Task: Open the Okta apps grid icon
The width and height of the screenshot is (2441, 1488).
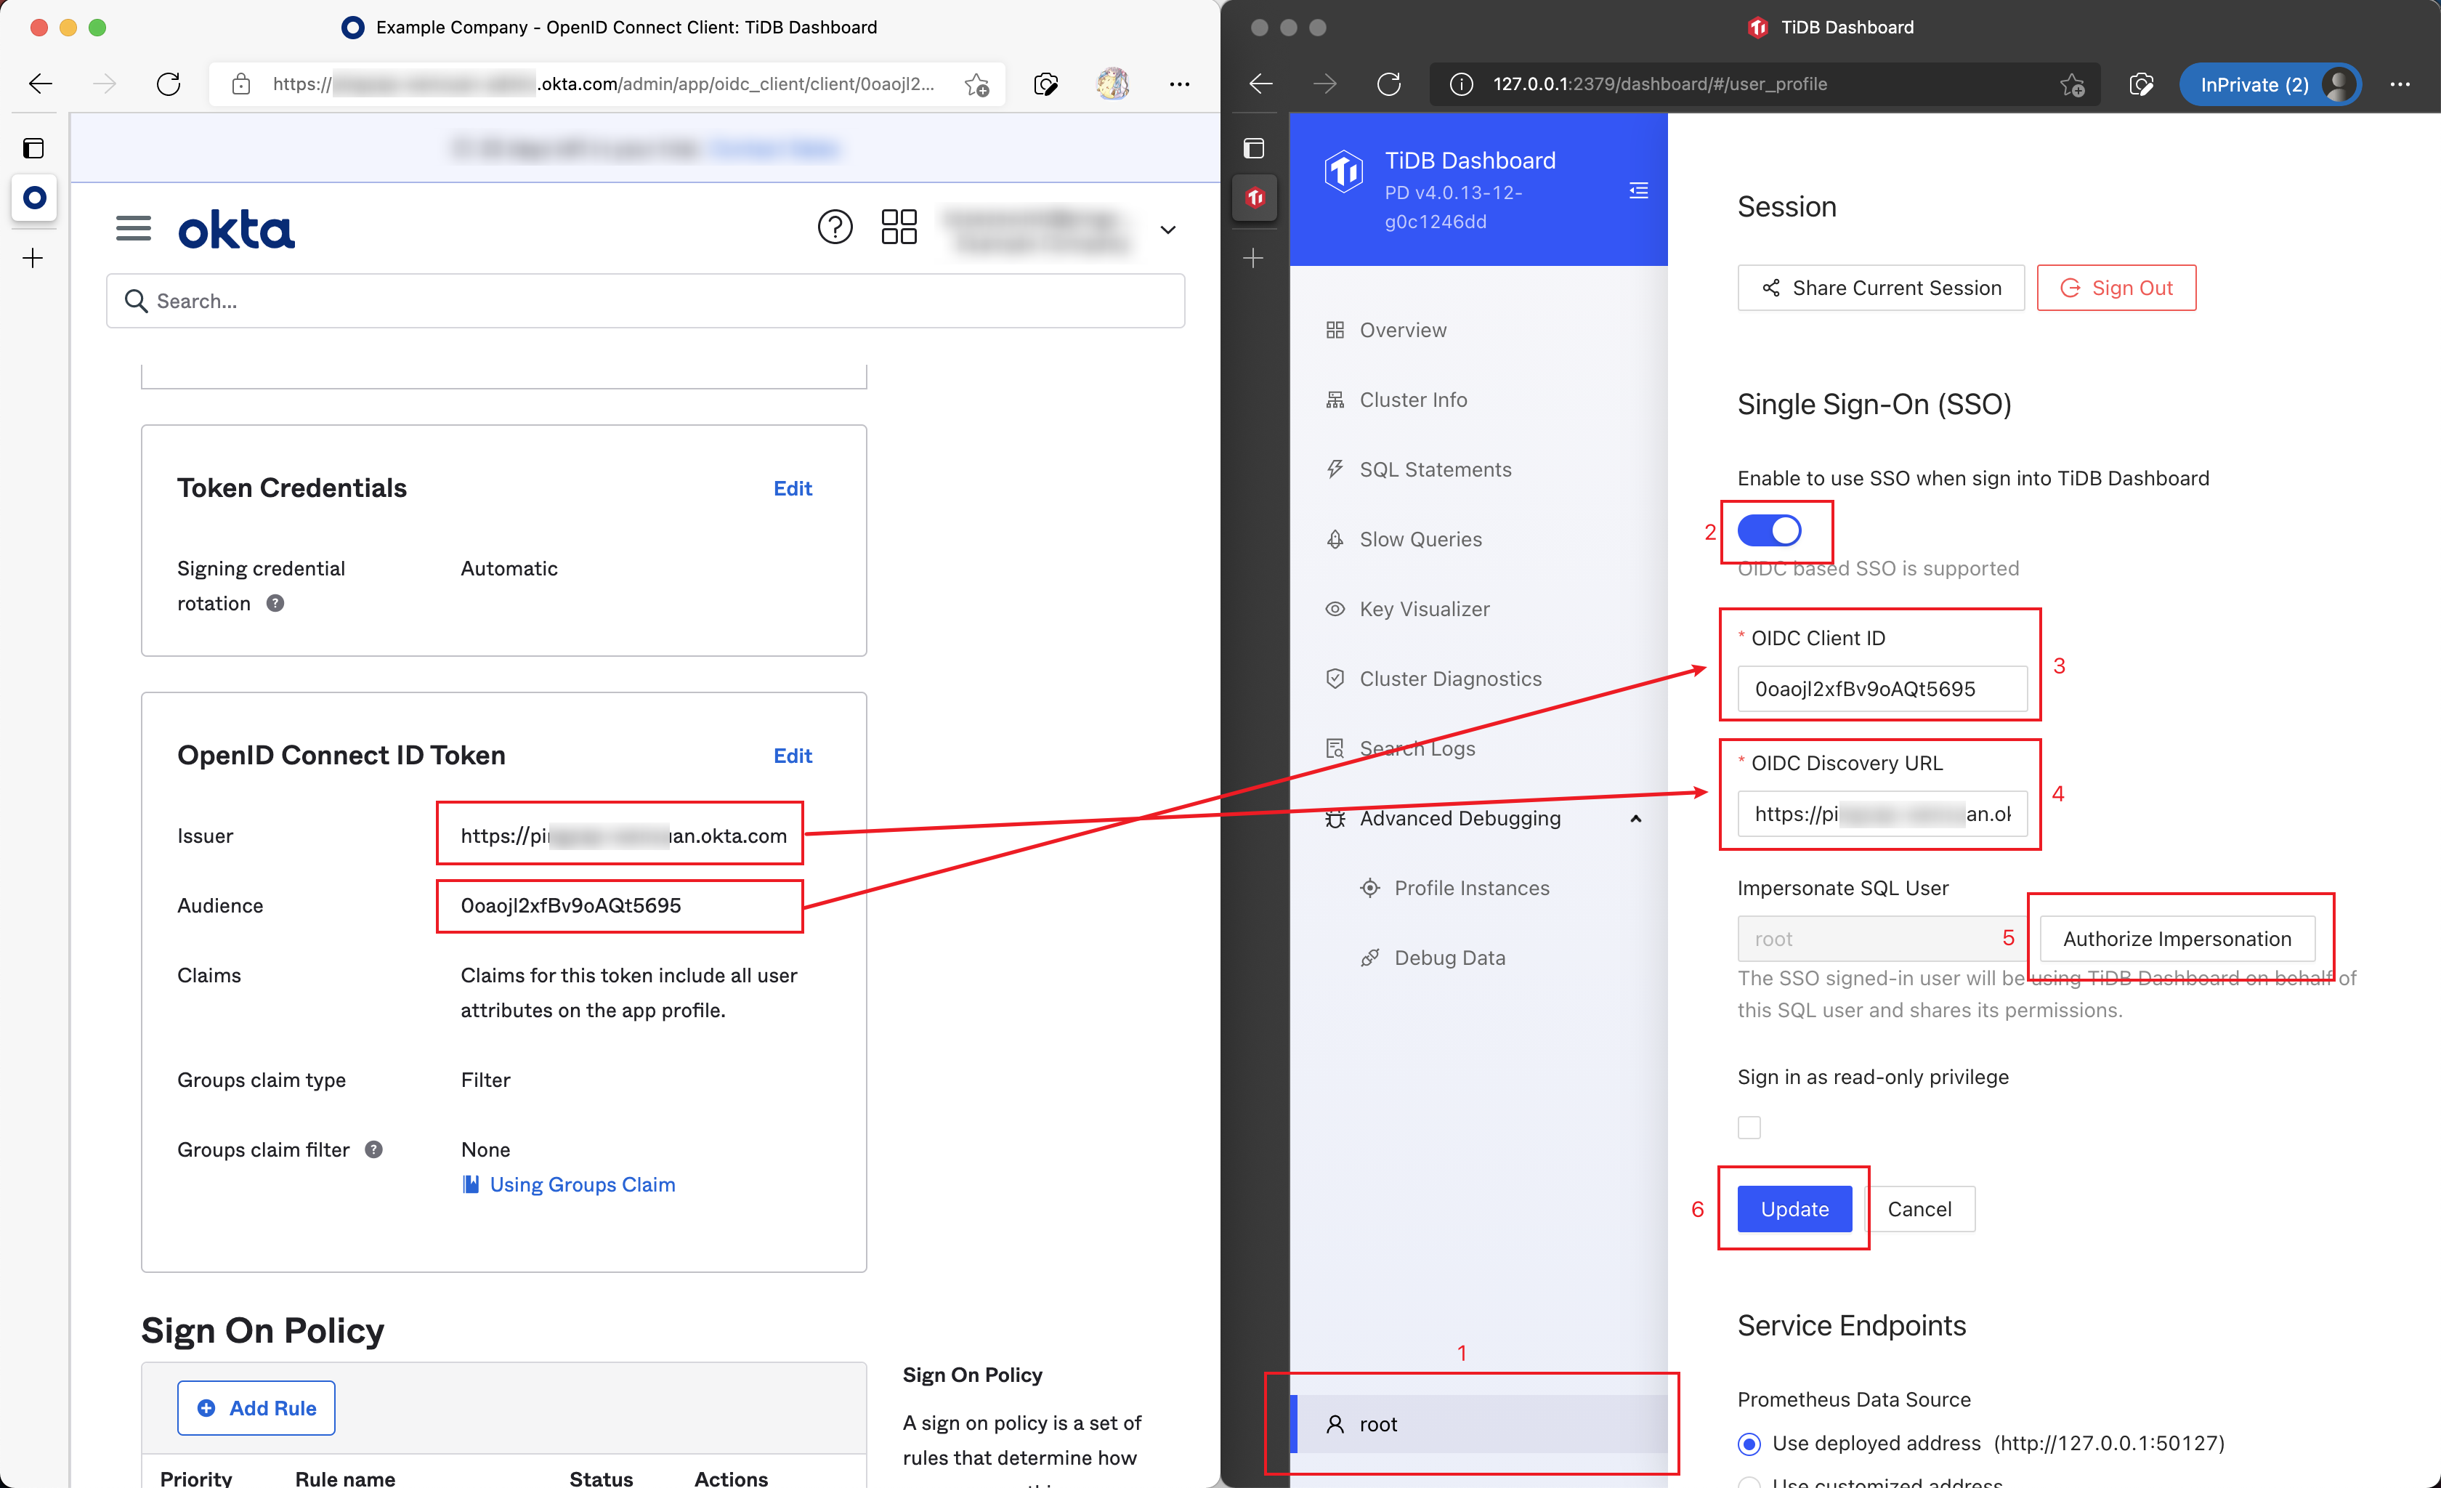Action: [899, 227]
